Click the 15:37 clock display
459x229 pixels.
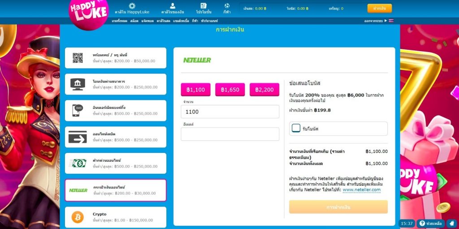[x=407, y=224]
